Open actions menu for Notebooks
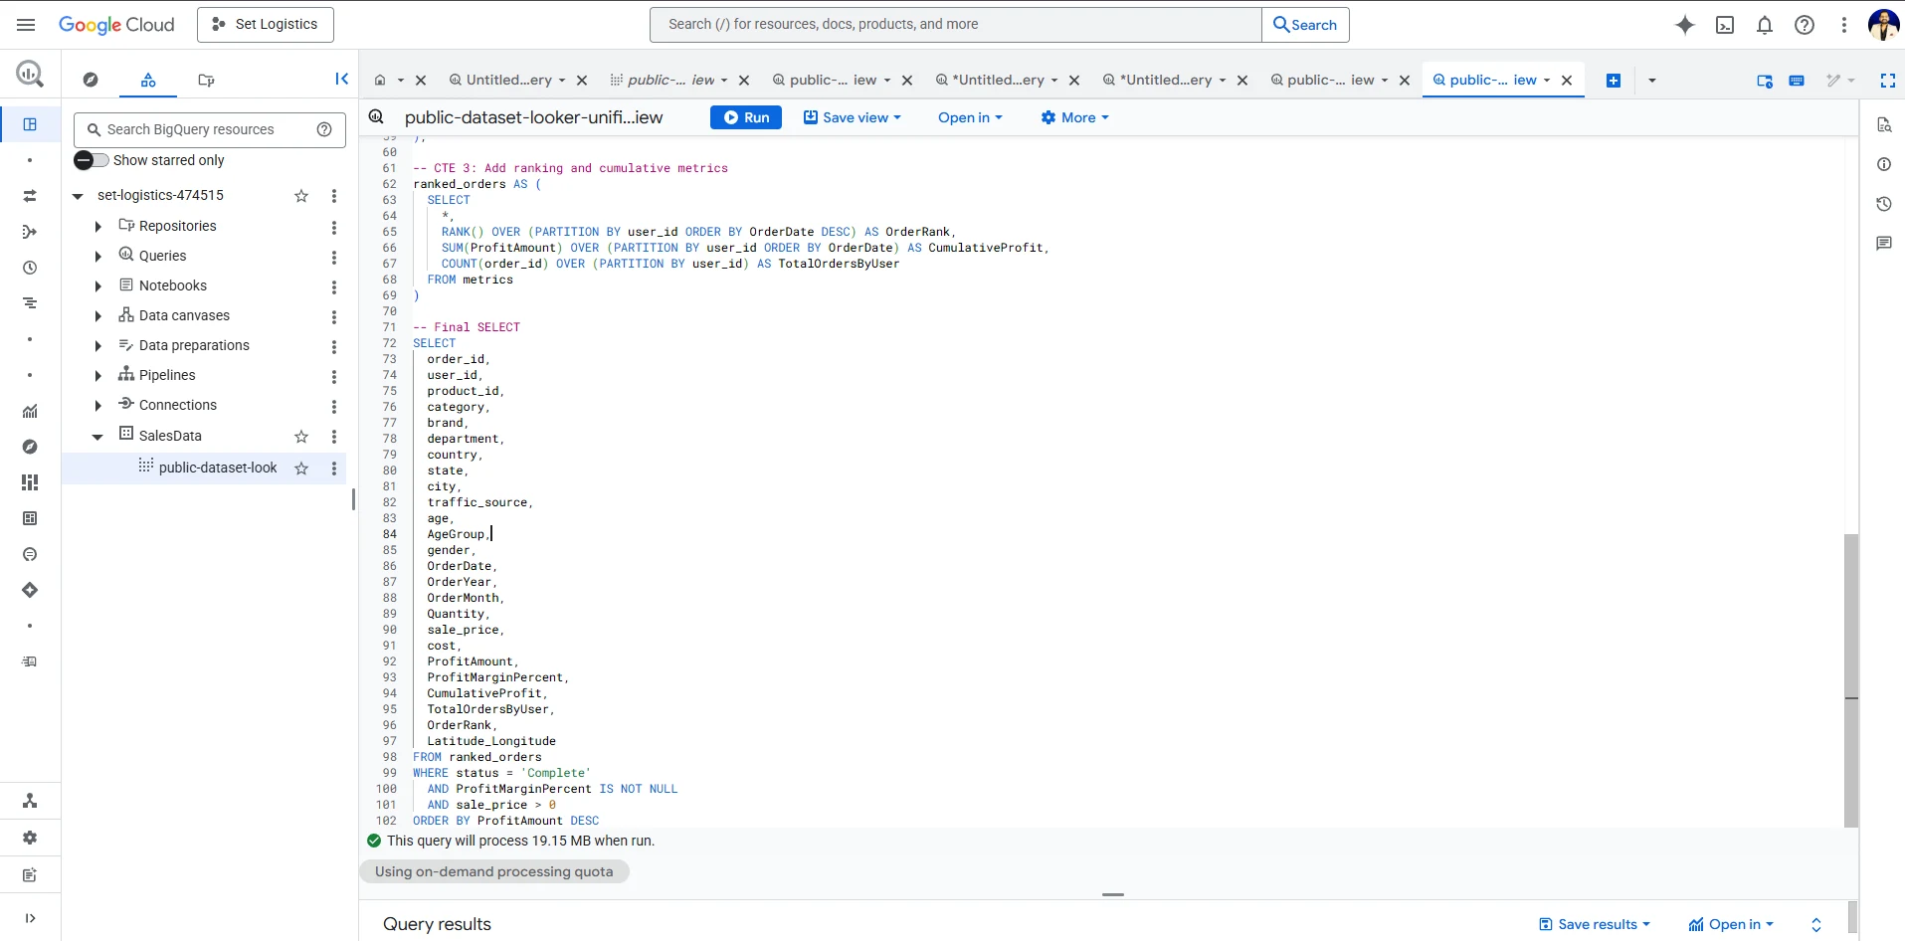This screenshot has width=1905, height=941. tap(334, 286)
